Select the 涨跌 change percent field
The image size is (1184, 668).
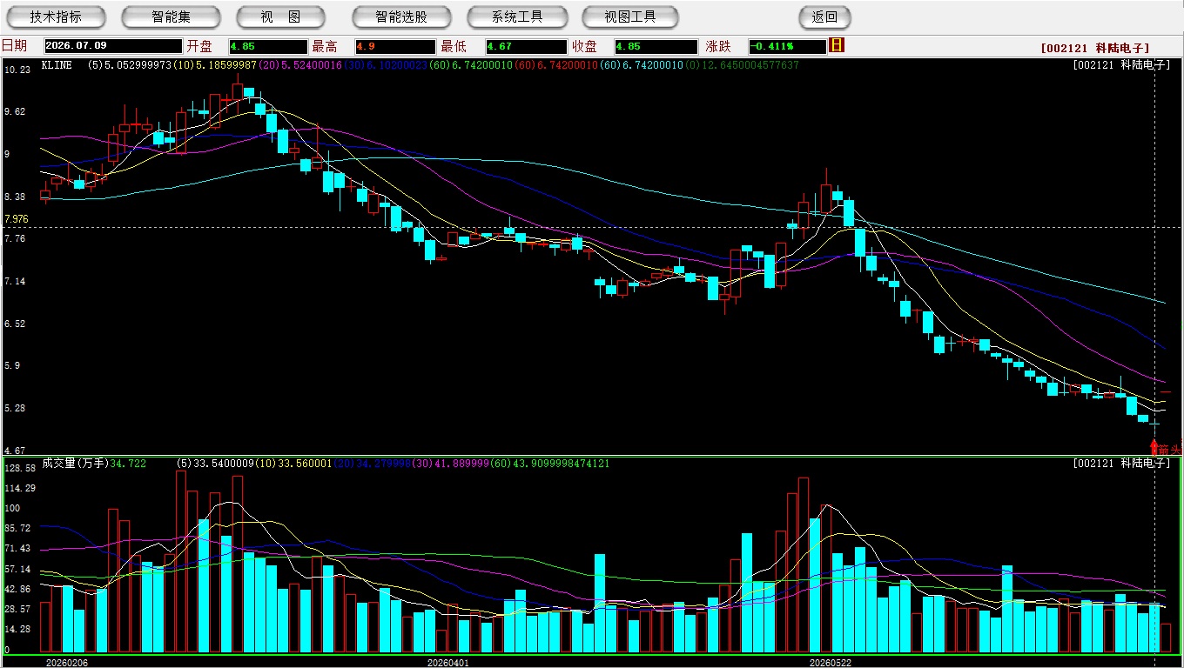tap(786, 46)
